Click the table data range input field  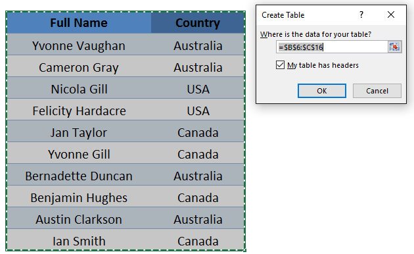[332, 47]
